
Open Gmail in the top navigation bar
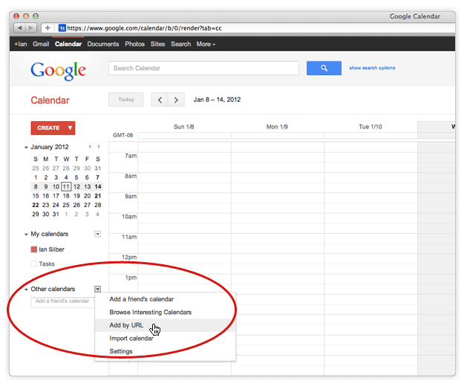click(x=41, y=44)
